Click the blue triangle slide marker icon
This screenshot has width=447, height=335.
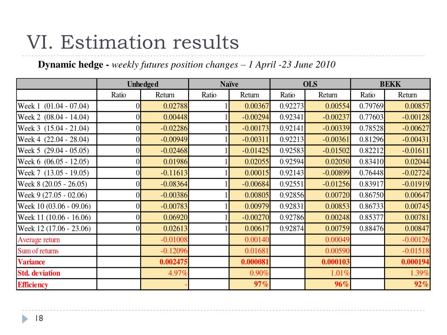coord(25,319)
